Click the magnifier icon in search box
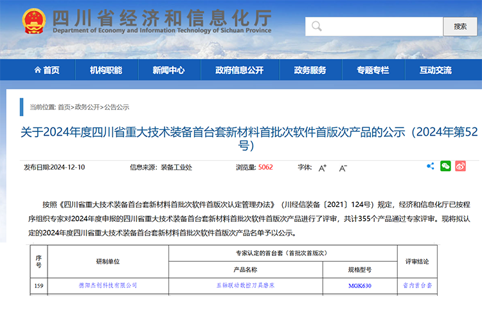Image resolution: width=482 pixels, height=310 pixels. [316, 26]
